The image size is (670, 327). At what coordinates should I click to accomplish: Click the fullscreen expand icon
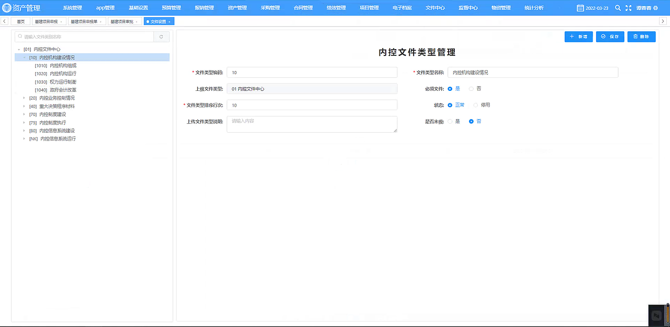pyautogui.click(x=628, y=7)
